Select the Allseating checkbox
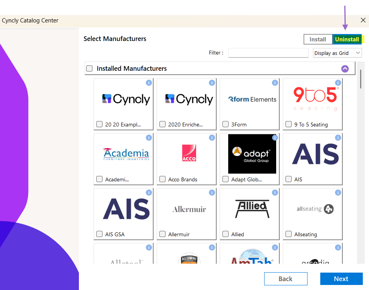This screenshot has height=290, width=369. click(x=289, y=234)
